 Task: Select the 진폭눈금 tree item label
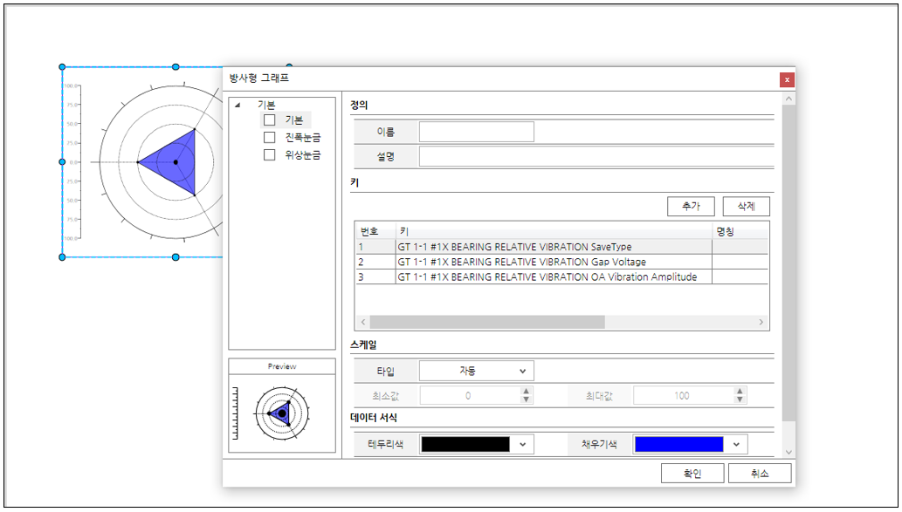click(x=303, y=137)
